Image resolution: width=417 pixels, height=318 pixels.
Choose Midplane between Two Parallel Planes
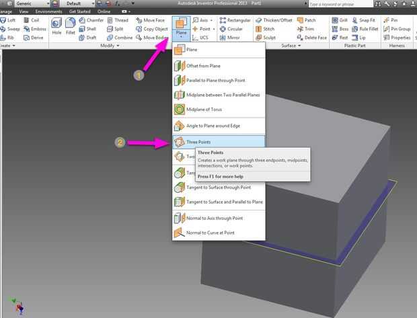click(219, 95)
